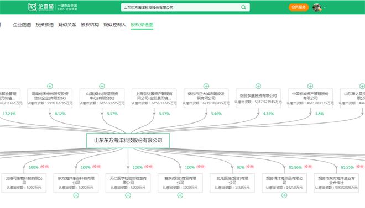The width and height of the screenshot is (365, 208).
Task: Click 投资 tag above 富东(烟台)商贸
Action: point(201,167)
